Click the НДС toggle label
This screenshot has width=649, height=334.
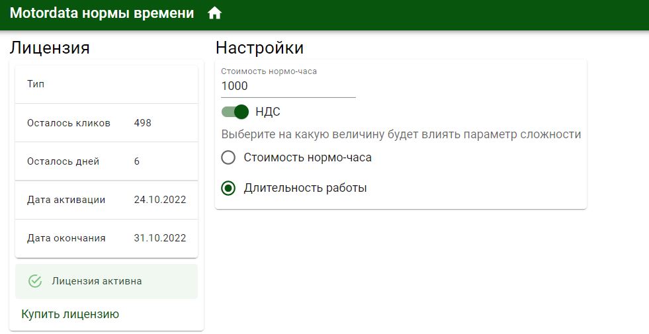[268, 112]
